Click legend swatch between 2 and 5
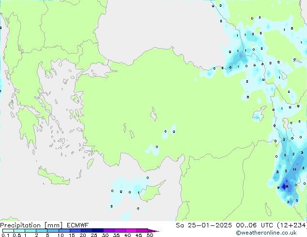The image size is (307, 237). click(42, 231)
